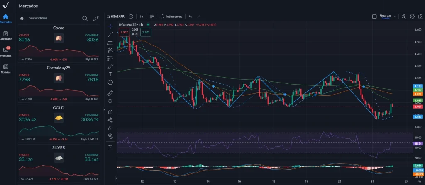
Task: Click the green market status dot in the legend
Action: pyautogui.click(x=148, y=24)
